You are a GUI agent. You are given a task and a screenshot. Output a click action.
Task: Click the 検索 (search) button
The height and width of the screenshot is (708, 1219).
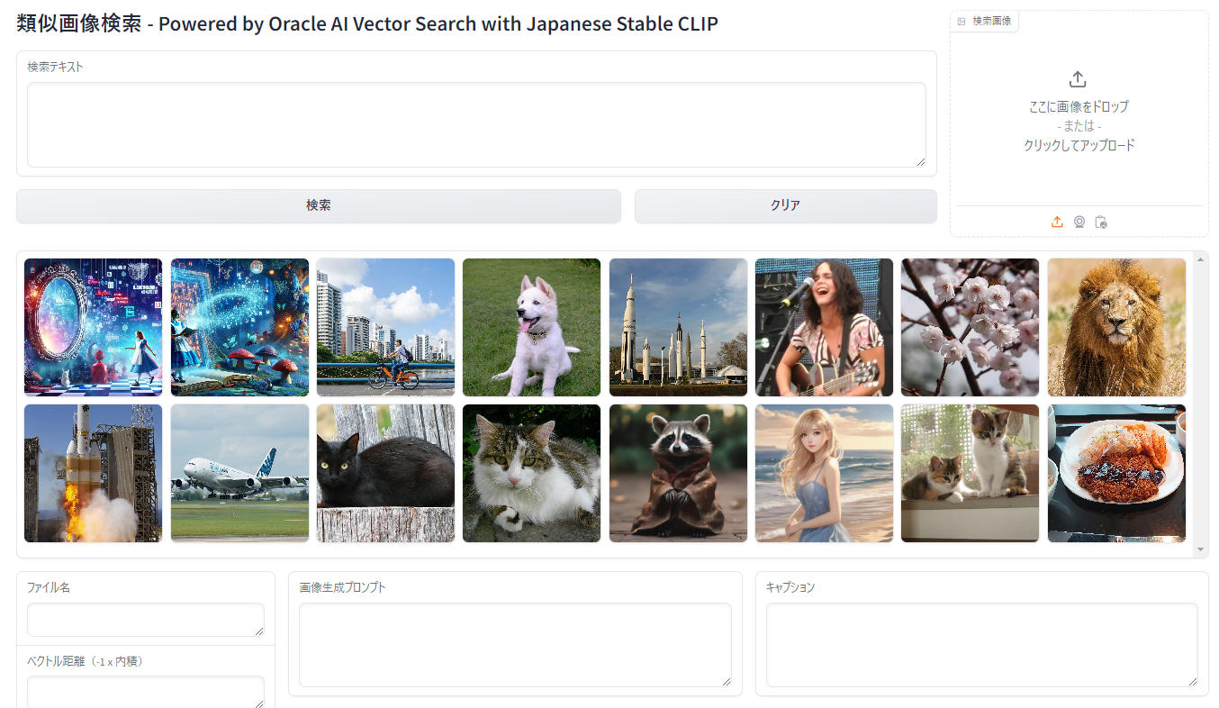pos(319,205)
